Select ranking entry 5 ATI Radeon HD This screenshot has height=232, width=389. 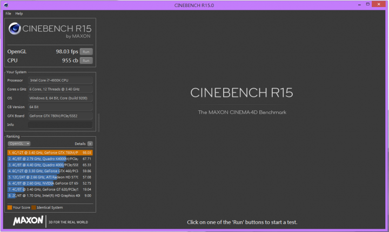point(50,177)
